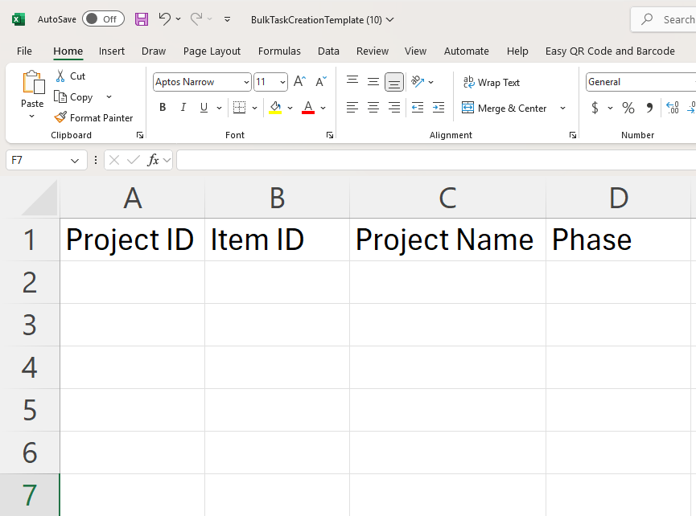Click the Undo arrow icon
The width and height of the screenshot is (696, 516).
164,18
